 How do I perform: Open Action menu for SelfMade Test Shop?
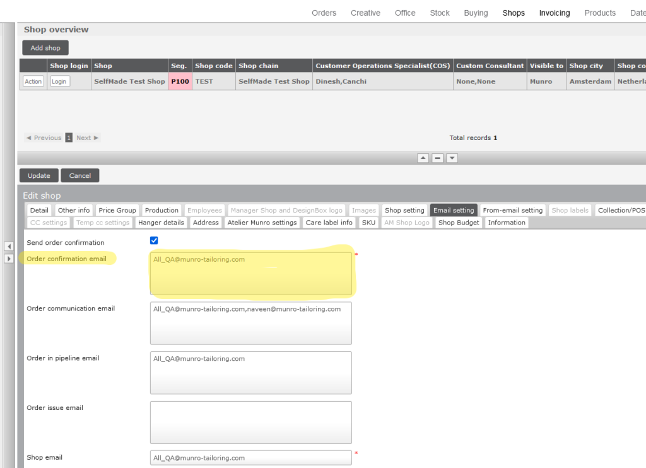pos(33,81)
